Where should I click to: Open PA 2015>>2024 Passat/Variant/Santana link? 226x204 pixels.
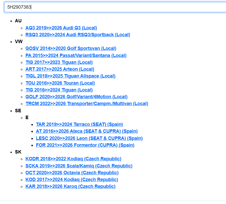(76, 55)
